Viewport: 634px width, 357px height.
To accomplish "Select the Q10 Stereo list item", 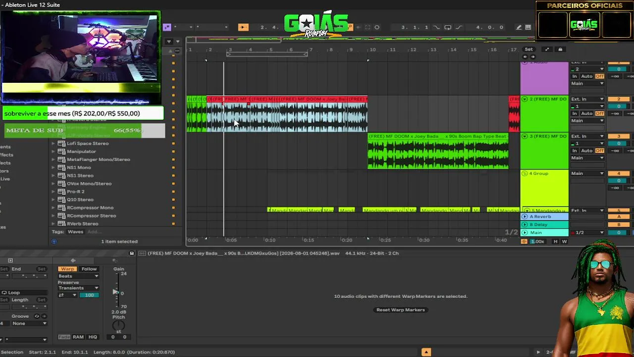I will 80,199.
